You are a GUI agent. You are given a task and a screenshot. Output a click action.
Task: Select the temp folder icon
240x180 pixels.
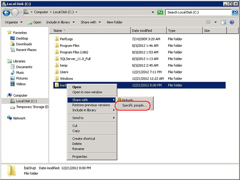[x=57, y=65]
